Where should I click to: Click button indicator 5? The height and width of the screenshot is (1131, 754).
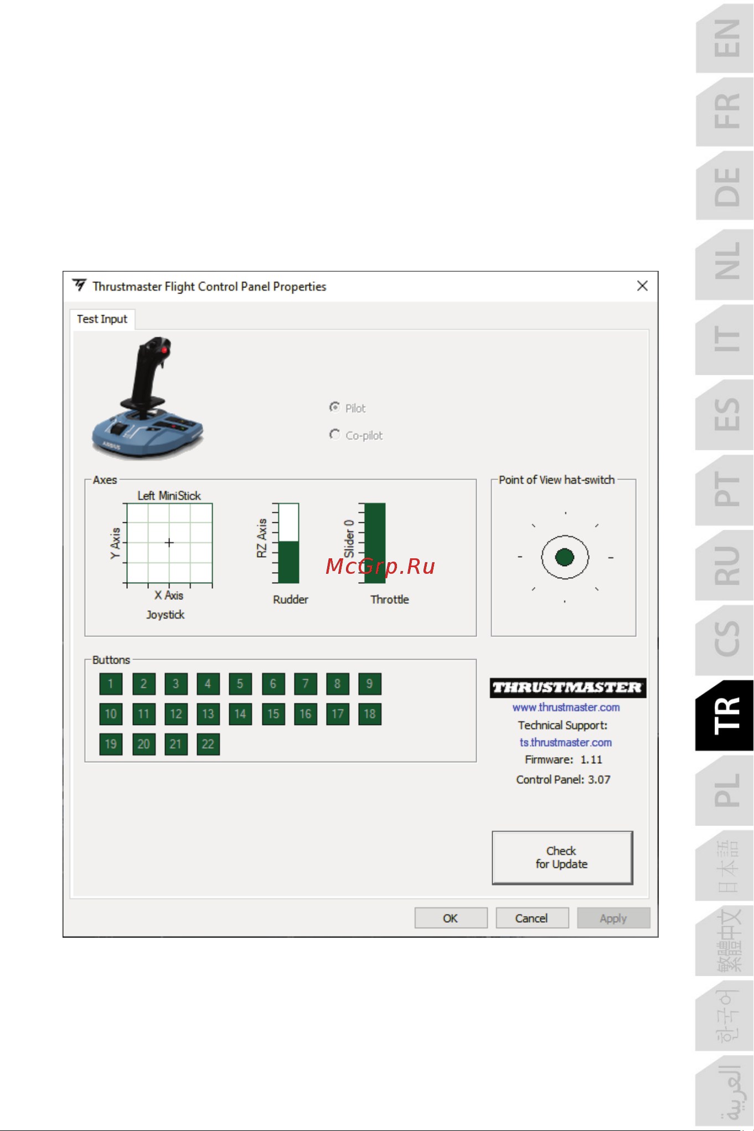tap(240, 684)
